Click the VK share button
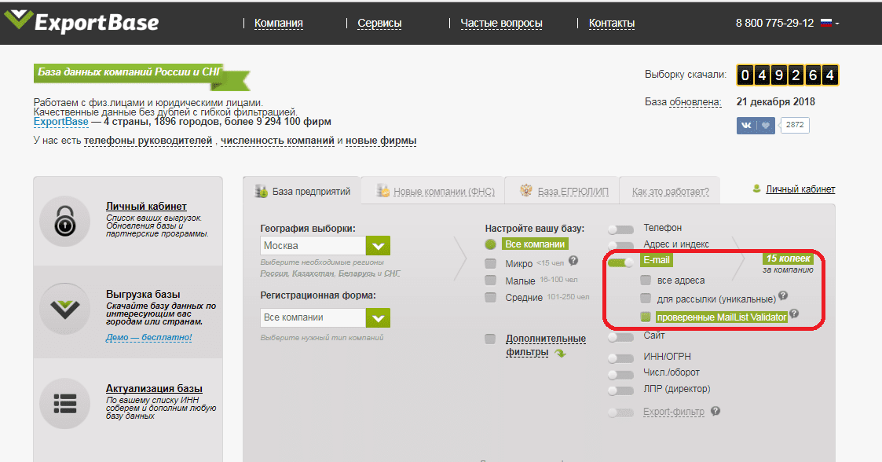The height and width of the screenshot is (462, 882). [x=746, y=125]
